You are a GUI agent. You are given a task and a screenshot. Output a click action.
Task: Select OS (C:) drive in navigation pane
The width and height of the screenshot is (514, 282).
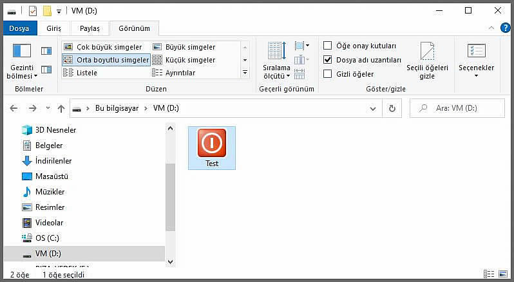[x=41, y=238]
